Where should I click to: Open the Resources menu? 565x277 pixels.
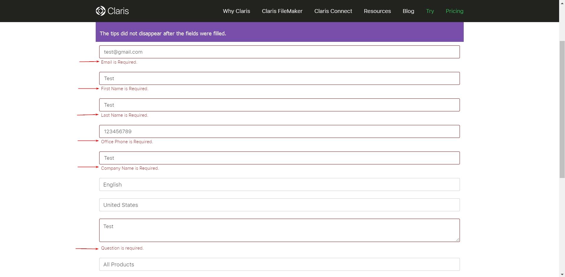point(377,11)
